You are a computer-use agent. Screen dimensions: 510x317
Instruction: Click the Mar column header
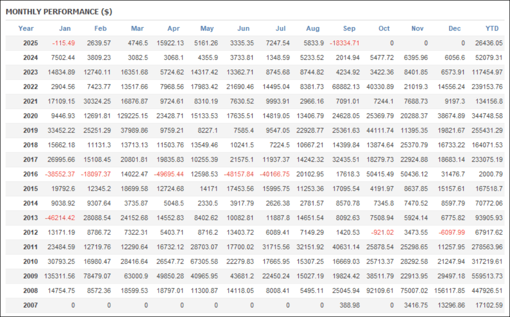[x=137, y=28]
